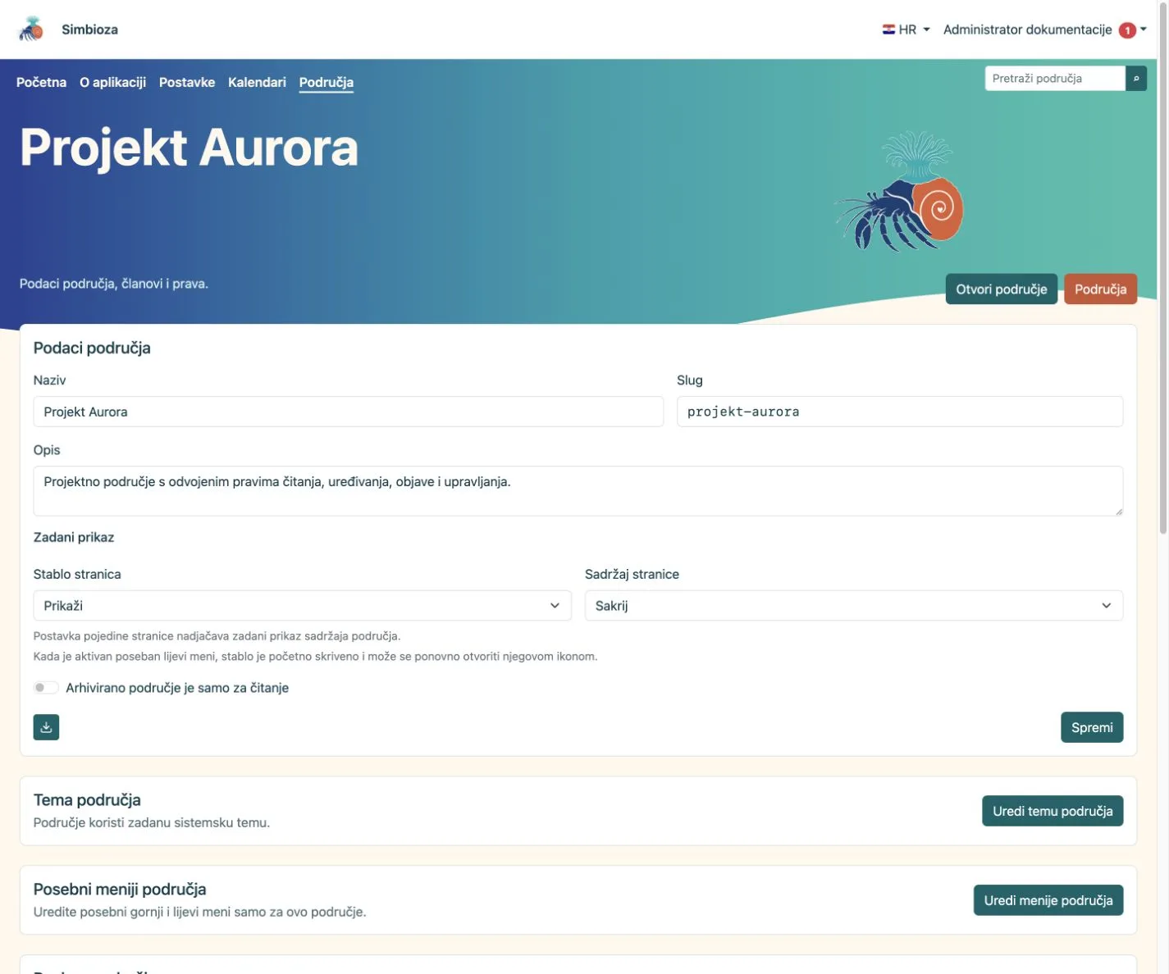Image resolution: width=1169 pixels, height=974 pixels.
Task: Click the Croatian flag language icon
Action: (x=888, y=30)
